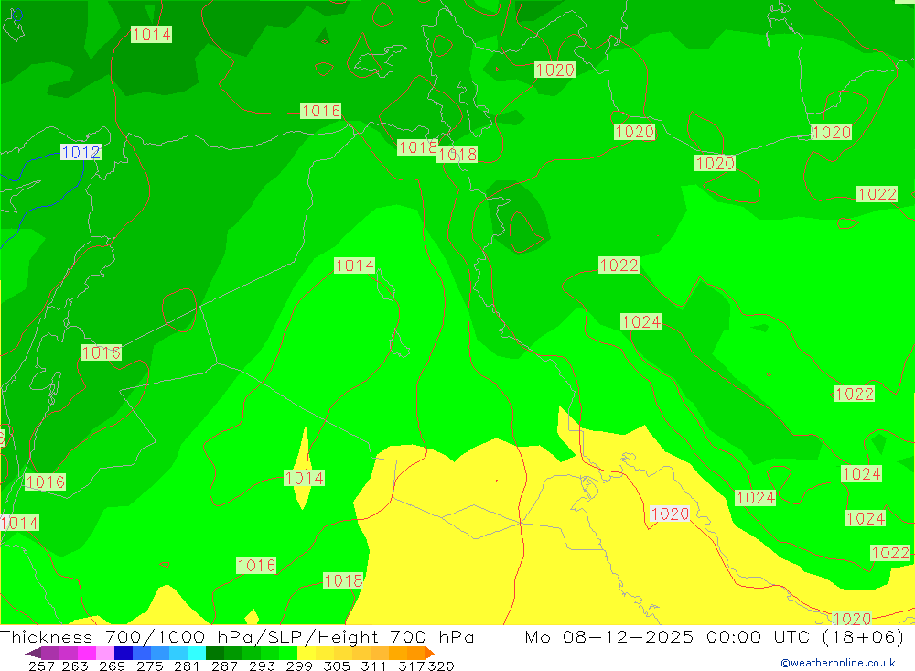
Task: Click the 305 legend value
Action: 337,666
